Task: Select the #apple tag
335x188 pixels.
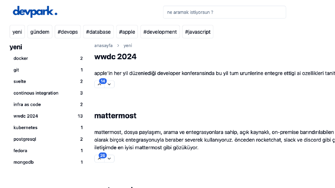Action: click(127, 32)
